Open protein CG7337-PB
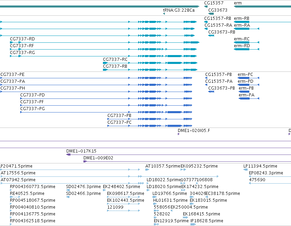The width and height of the screenshot is (291, 226). pos(119,116)
